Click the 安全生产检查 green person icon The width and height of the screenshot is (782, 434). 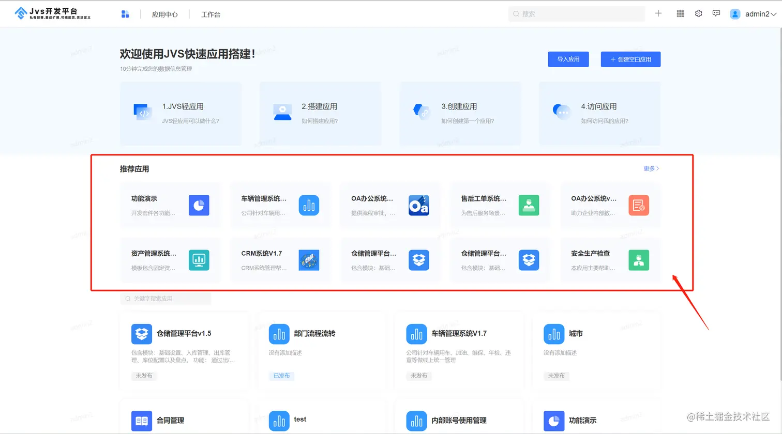tap(639, 260)
